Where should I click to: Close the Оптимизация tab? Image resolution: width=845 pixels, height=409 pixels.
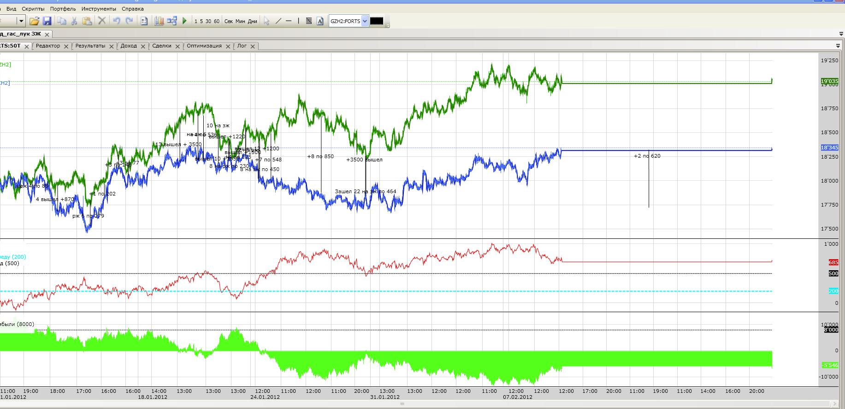click(228, 46)
